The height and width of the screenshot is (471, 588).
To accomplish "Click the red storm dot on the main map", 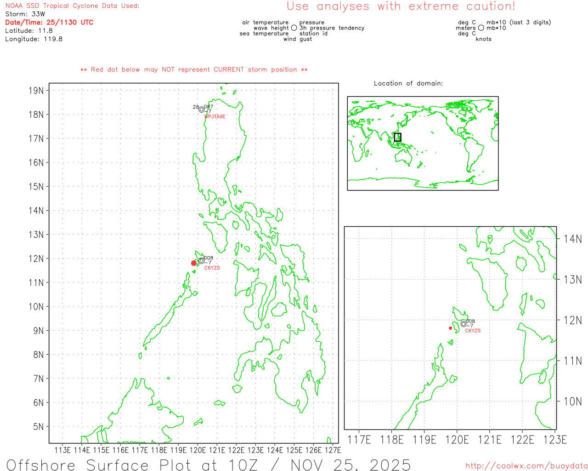I will tap(193, 263).
